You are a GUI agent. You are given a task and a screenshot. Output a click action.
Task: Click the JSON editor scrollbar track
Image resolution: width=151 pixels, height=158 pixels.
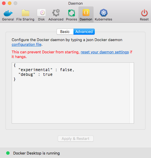[x=132, y=93]
